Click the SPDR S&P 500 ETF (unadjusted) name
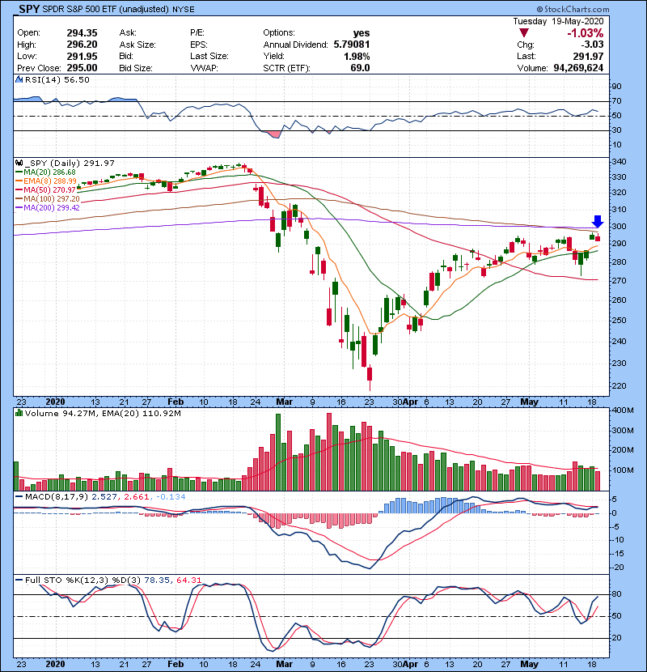 point(106,10)
